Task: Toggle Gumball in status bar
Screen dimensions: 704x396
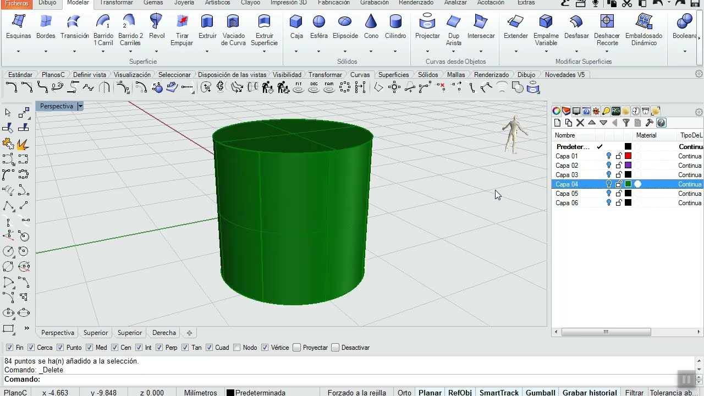Action: (540, 392)
